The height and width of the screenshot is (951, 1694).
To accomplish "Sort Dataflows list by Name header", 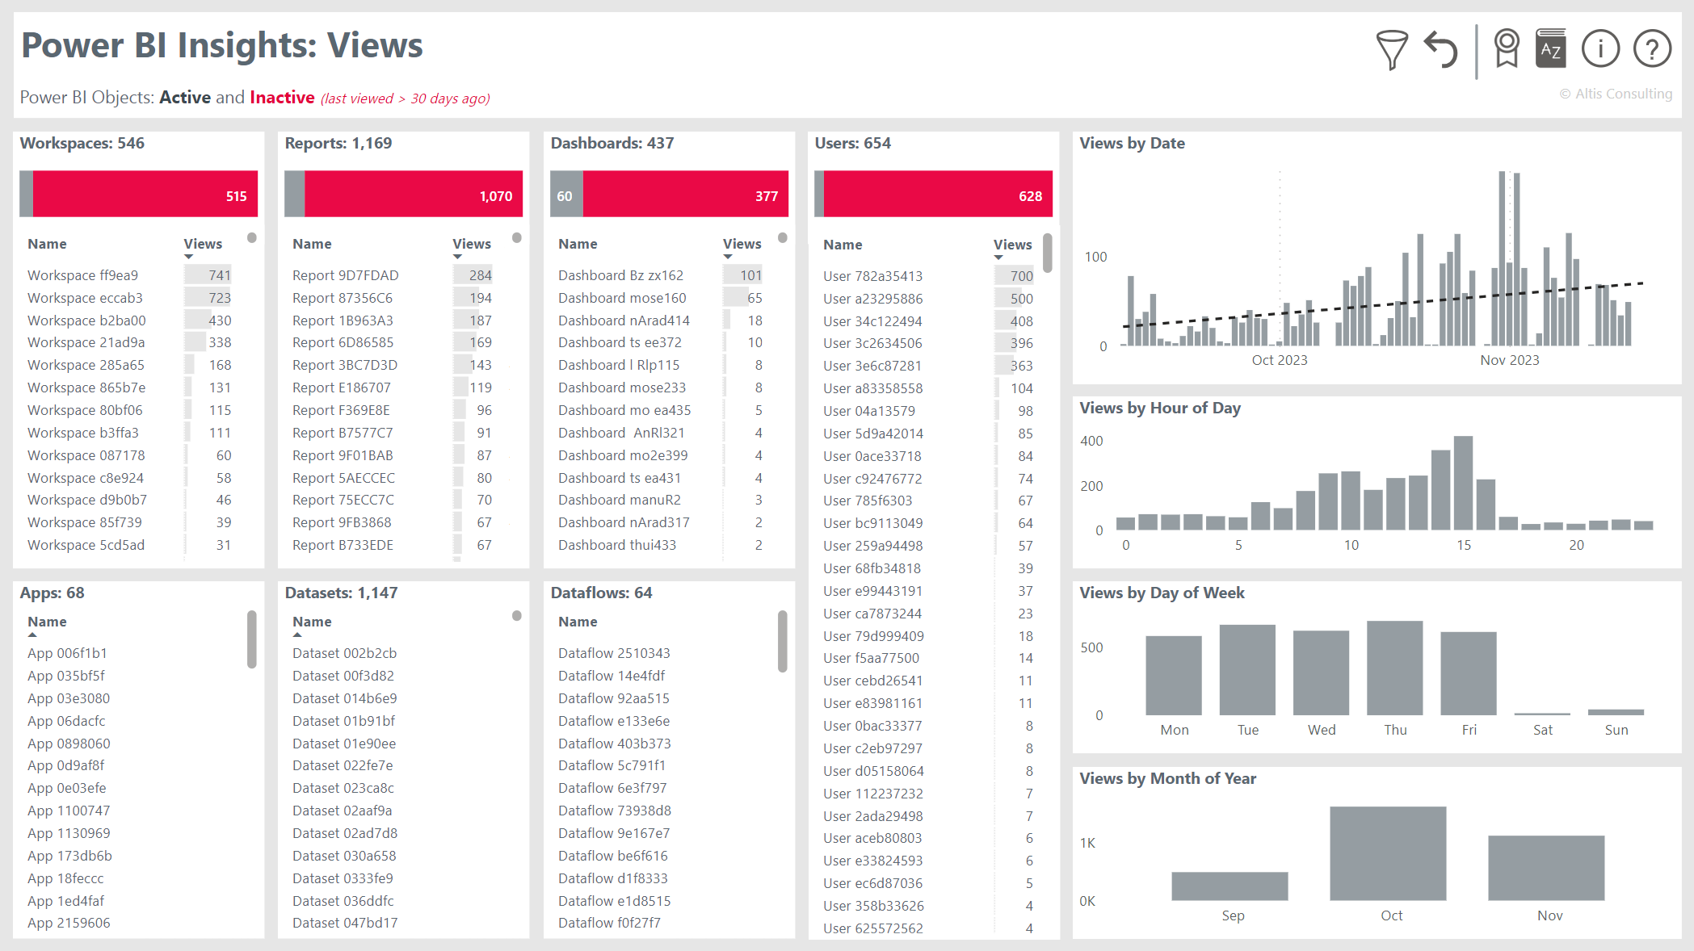I will click(x=578, y=622).
